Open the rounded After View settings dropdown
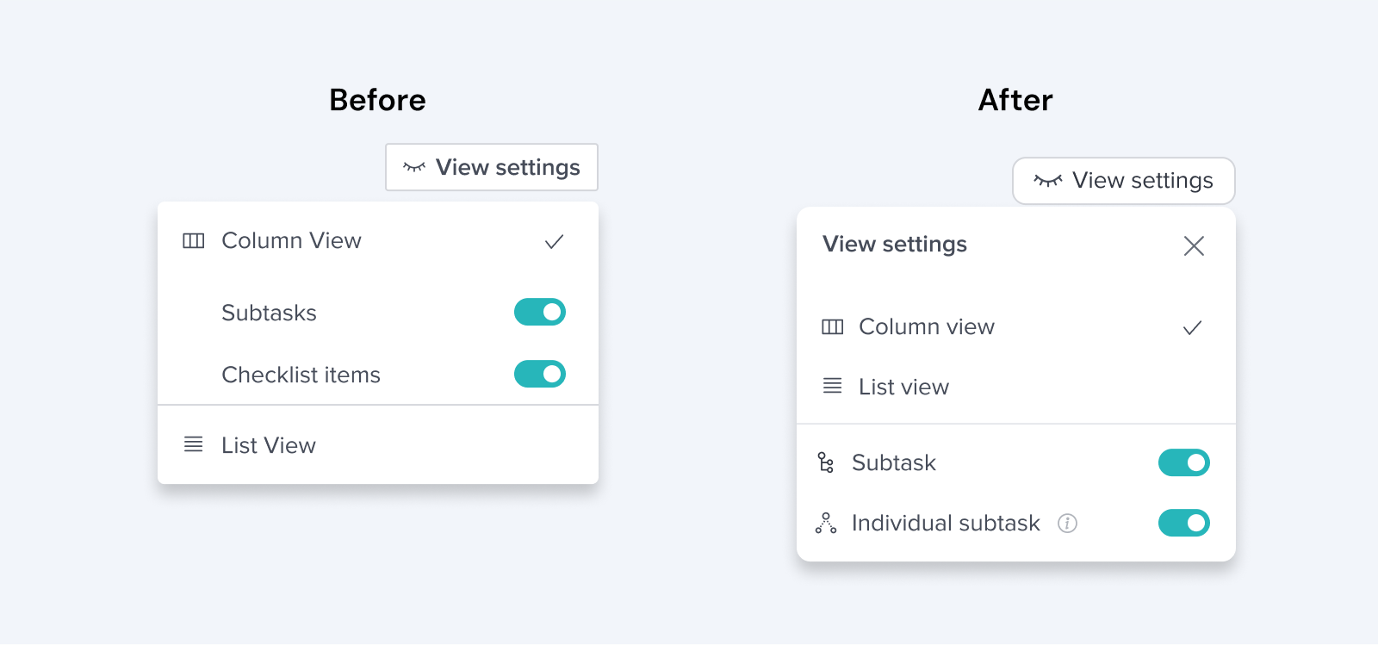The height and width of the screenshot is (645, 1378). 1124,181
